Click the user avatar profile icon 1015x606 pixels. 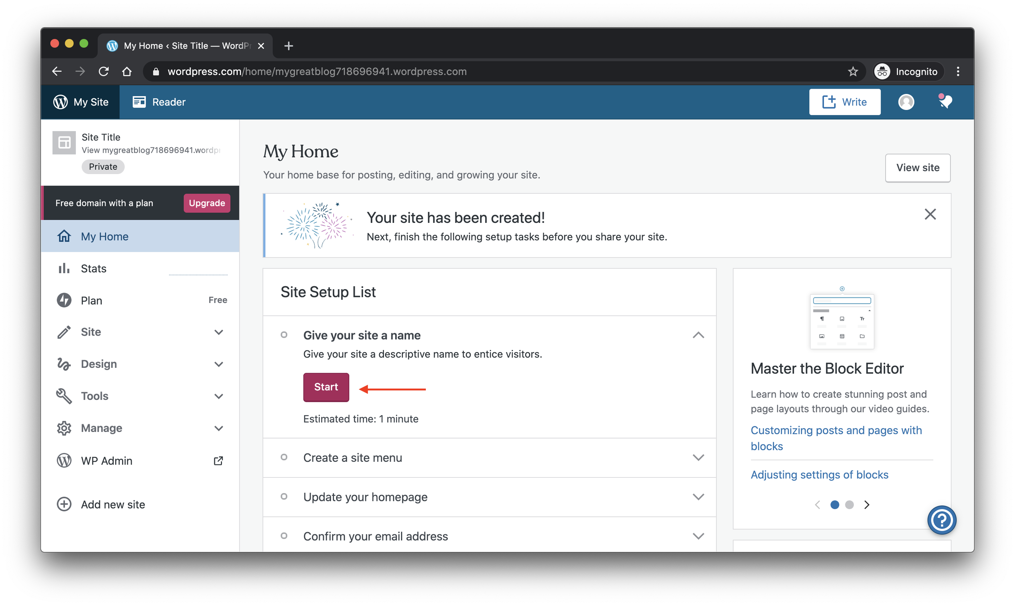(x=906, y=102)
